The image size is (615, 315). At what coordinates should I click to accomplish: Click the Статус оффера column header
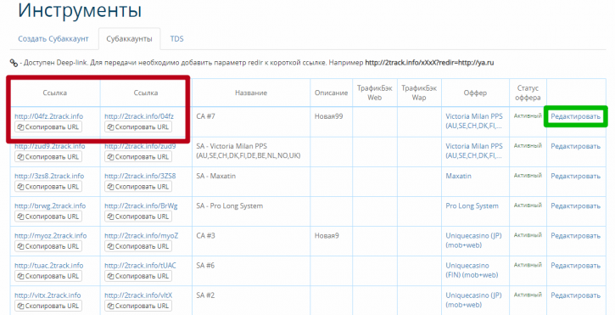[x=528, y=93]
